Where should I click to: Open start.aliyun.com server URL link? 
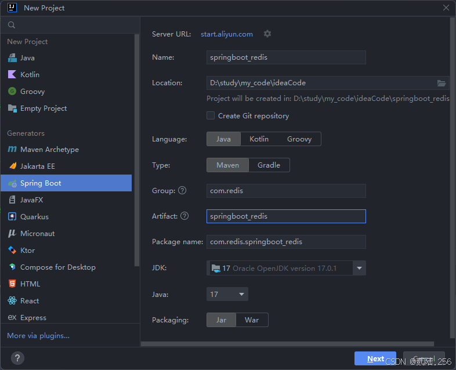226,34
